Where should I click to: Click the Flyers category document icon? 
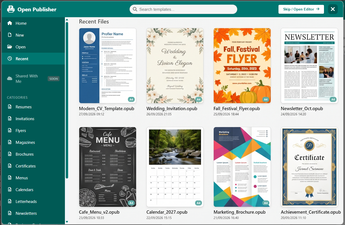(10, 130)
